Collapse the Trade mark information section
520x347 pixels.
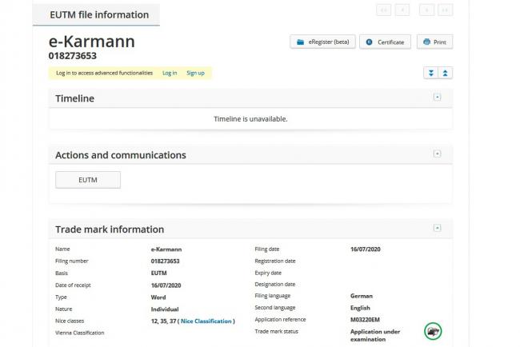437,228
